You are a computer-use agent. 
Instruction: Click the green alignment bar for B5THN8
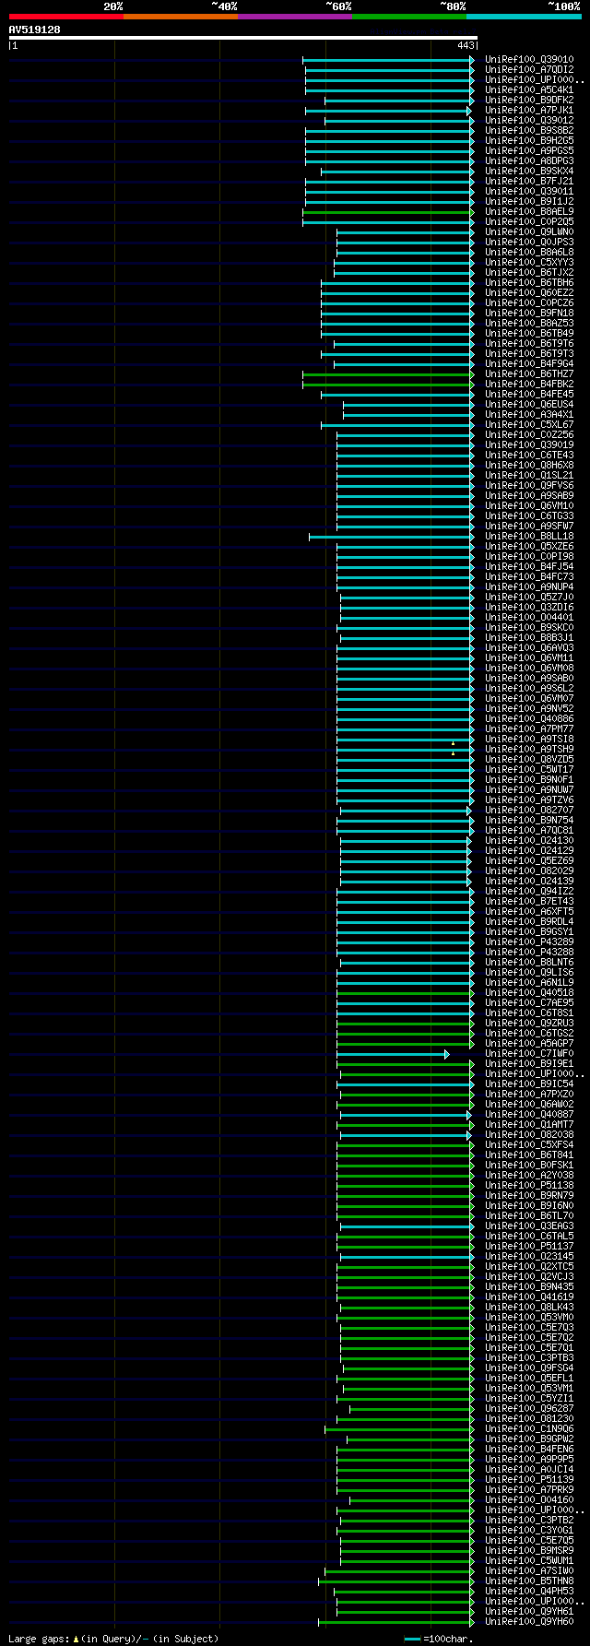[x=396, y=1581]
